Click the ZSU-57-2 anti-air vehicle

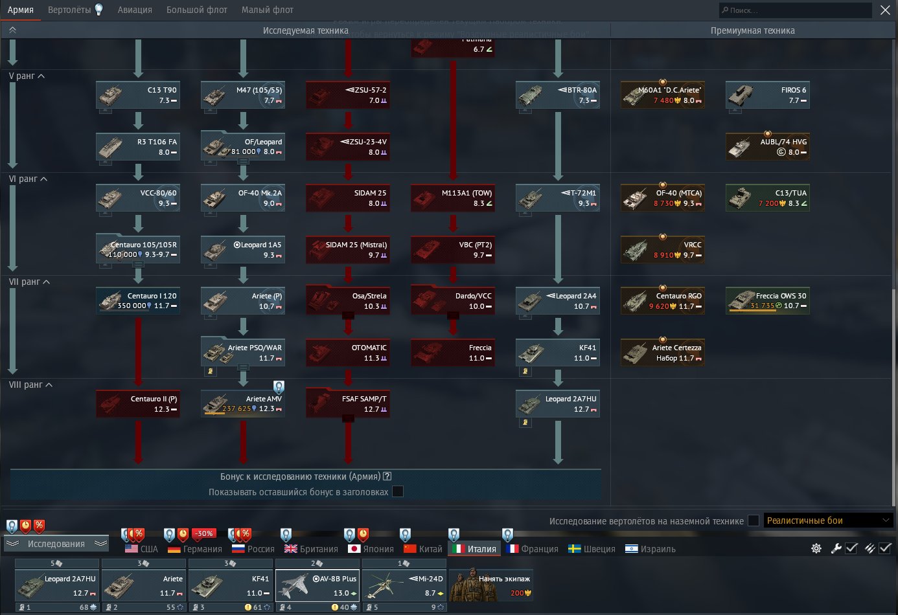pos(348,95)
